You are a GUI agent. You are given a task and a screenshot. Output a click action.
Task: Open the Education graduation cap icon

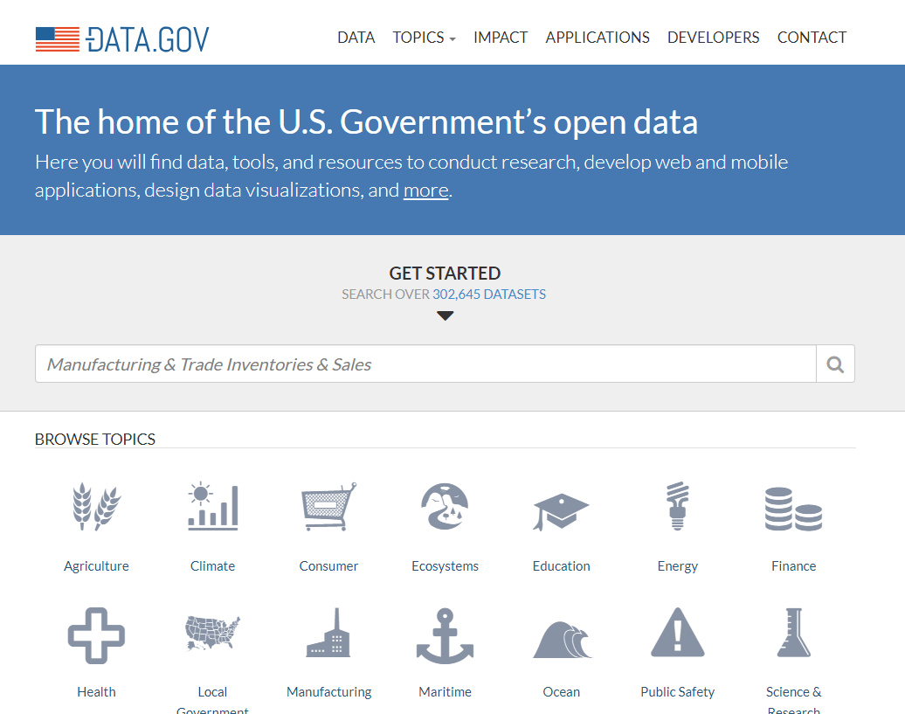click(561, 511)
